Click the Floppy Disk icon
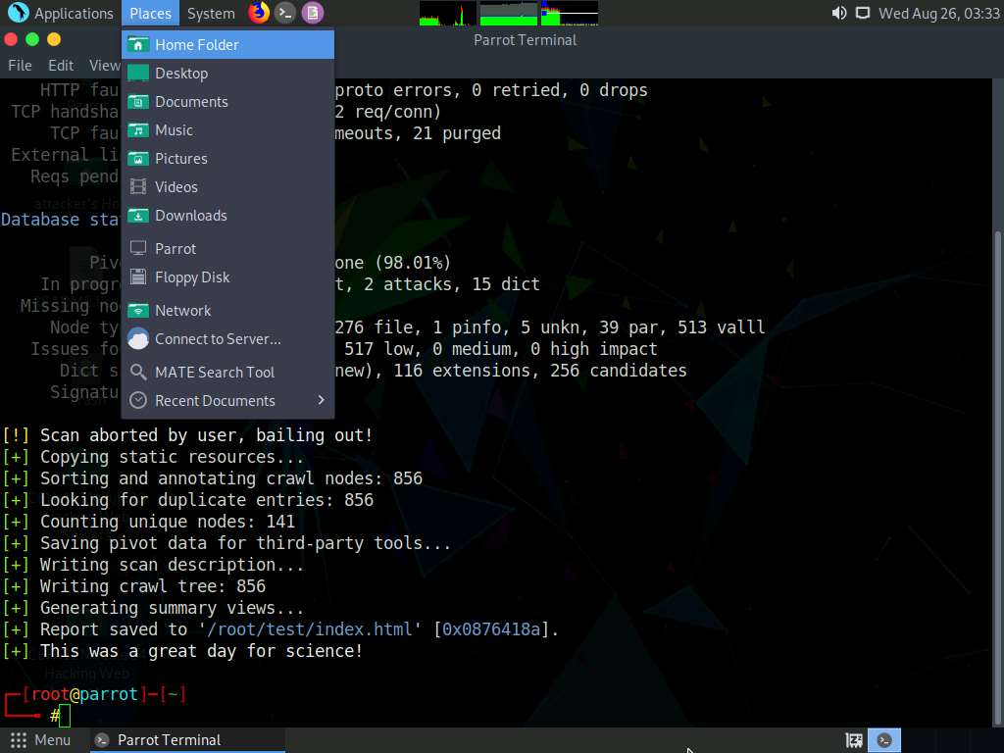 (137, 277)
